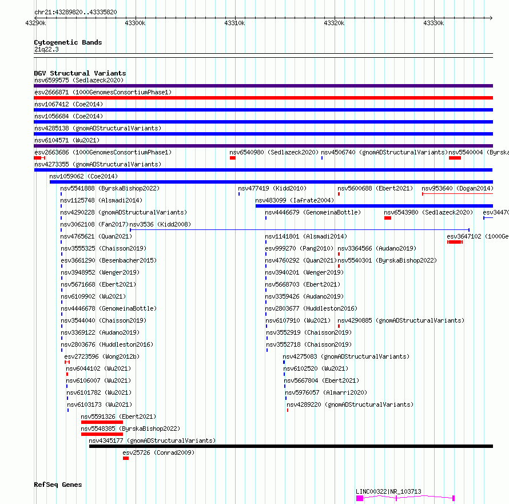The width and height of the screenshot is (509, 504).
Task: Click nsv477419 (Kidd2010) variant label
Action: pos(272,188)
